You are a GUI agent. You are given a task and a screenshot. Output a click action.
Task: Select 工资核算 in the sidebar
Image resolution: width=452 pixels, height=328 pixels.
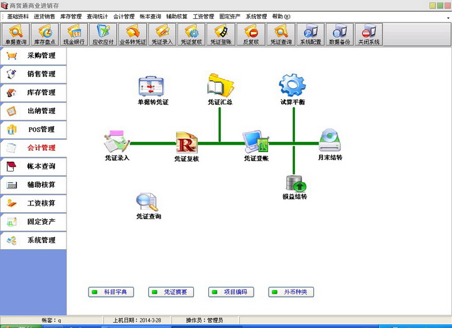33,203
